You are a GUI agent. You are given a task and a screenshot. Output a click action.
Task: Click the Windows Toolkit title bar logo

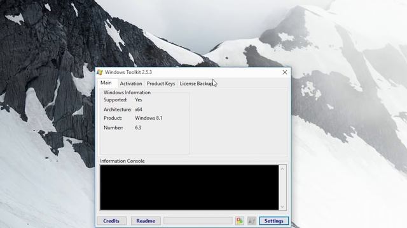point(100,72)
